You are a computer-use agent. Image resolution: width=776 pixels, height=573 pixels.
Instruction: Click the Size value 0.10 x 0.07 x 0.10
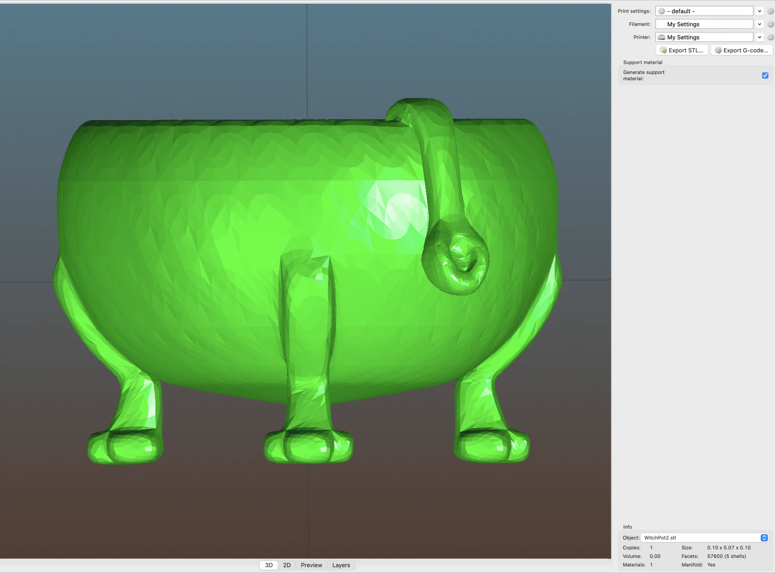[x=729, y=548]
